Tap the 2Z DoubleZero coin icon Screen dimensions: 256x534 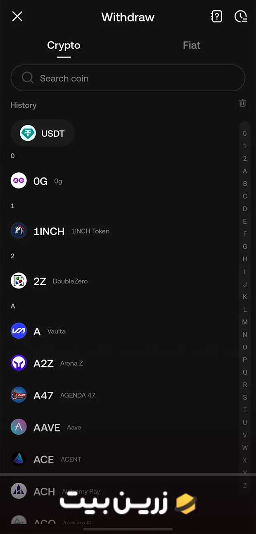(19, 281)
